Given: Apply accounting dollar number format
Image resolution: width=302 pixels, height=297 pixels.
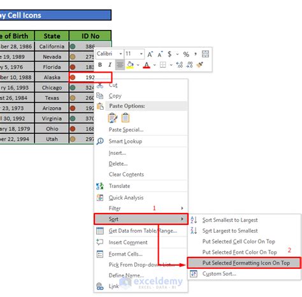Looking at the screenshot, I should click(x=169, y=54).
